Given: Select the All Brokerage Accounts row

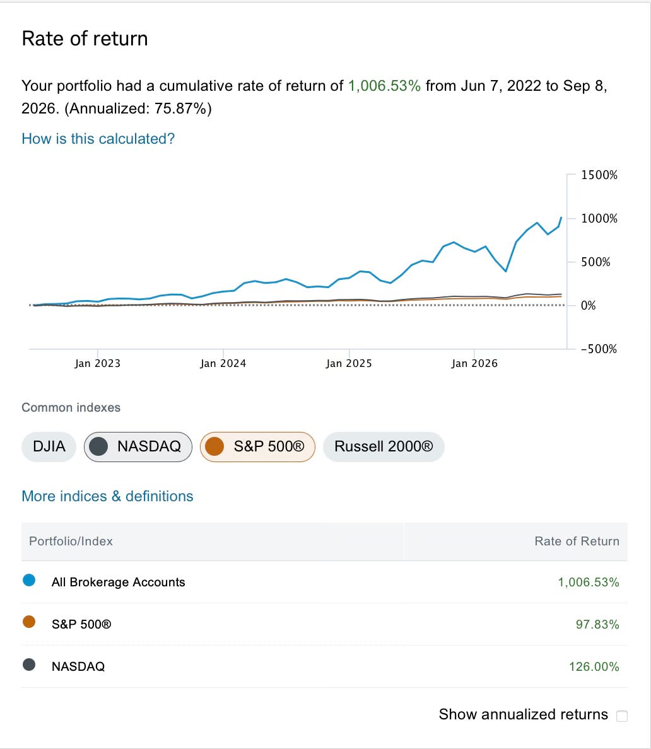Looking at the screenshot, I should tap(324, 582).
